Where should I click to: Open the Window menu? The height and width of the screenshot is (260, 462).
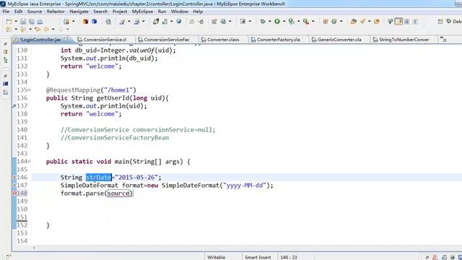coord(180,12)
